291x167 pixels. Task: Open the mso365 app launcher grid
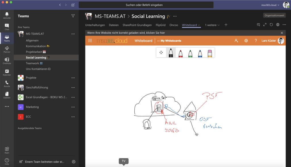click(90, 40)
